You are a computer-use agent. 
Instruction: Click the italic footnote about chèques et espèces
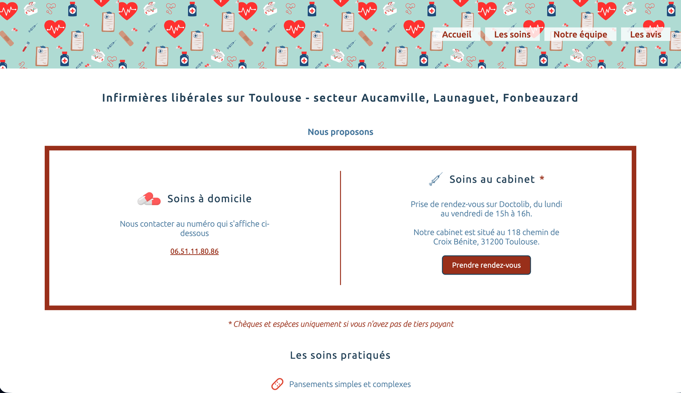tap(341, 324)
